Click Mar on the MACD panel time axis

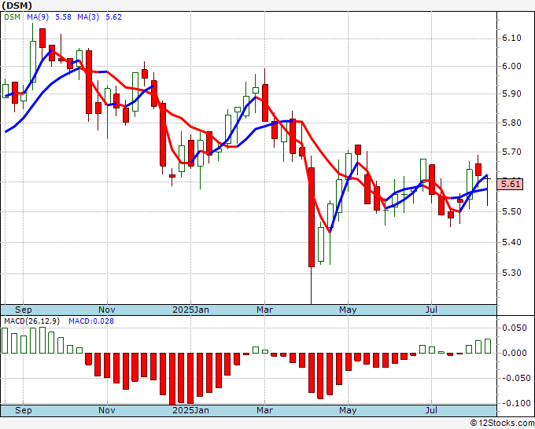coord(265,410)
